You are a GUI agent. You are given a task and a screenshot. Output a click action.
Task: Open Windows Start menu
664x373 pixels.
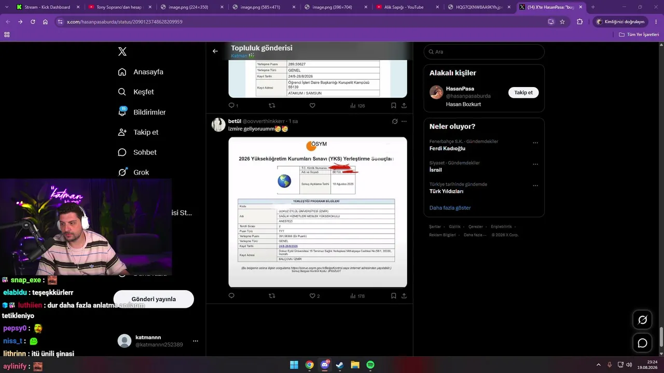(x=294, y=365)
